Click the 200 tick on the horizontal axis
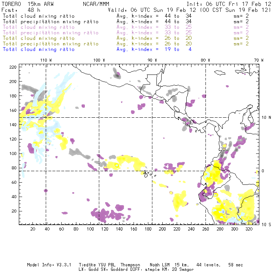Image resolution: width=273 pixels, height=273 pixels. click(x=162, y=229)
